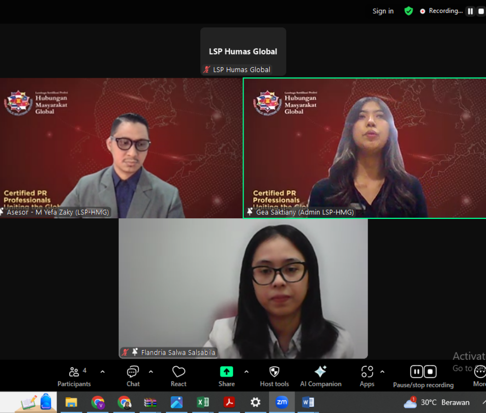Open the Apps menu
The height and width of the screenshot is (413, 486).
(x=367, y=376)
